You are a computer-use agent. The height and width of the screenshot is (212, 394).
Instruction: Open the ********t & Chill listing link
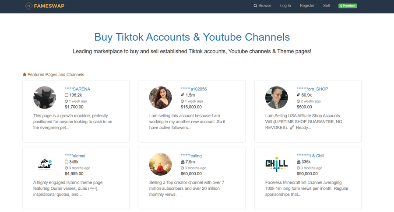pyautogui.click(x=310, y=156)
